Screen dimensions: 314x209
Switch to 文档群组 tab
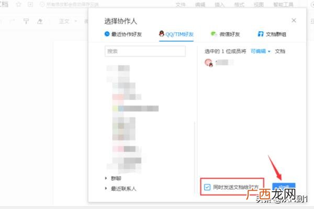point(272,34)
